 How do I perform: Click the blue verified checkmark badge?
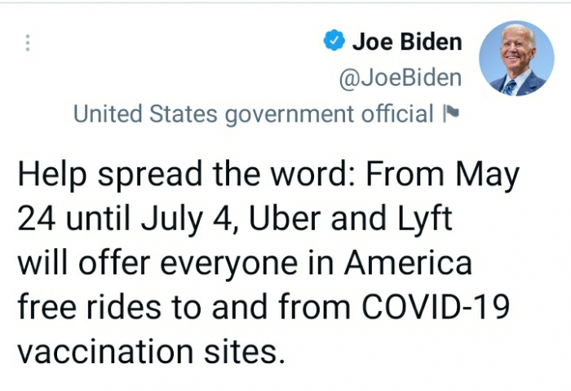pyautogui.click(x=333, y=41)
